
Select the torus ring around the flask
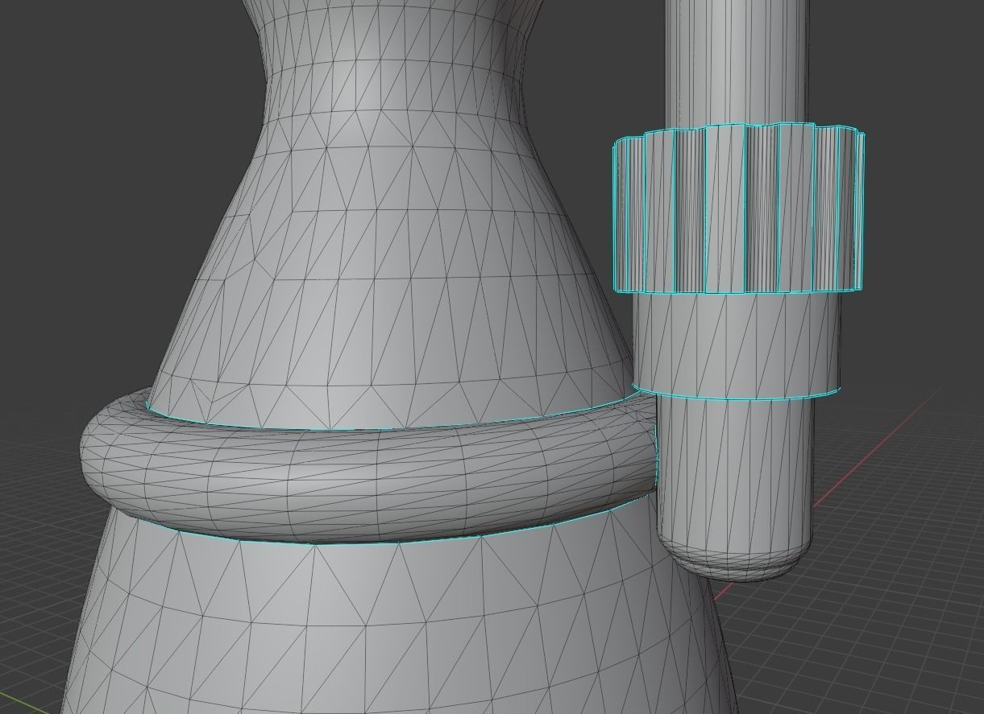pos(370,467)
